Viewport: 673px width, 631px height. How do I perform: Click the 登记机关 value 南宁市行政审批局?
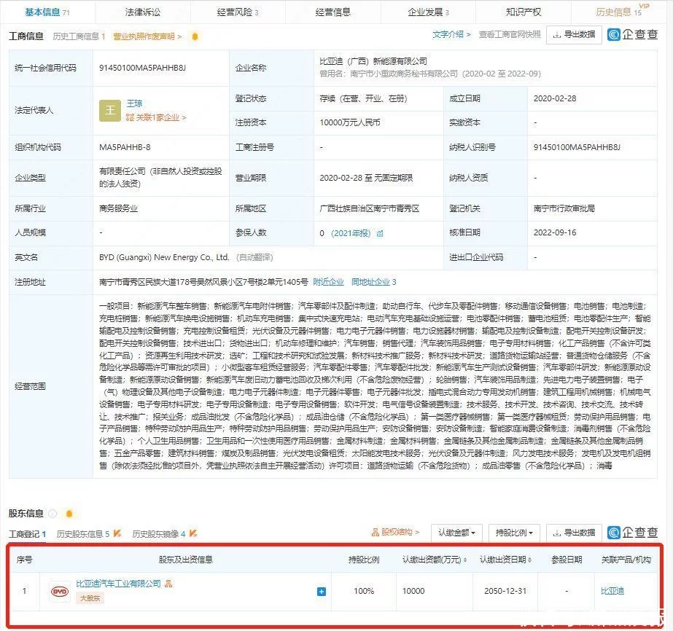pos(564,208)
